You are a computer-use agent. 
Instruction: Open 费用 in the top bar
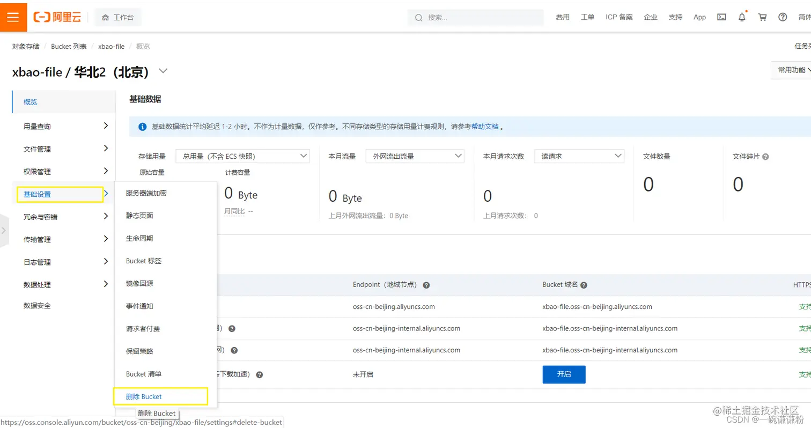click(563, 17)
